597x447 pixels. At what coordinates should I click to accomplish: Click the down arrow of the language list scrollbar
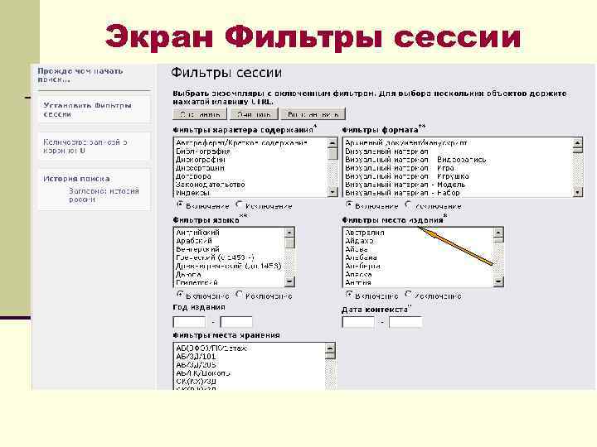click(289, 281)
